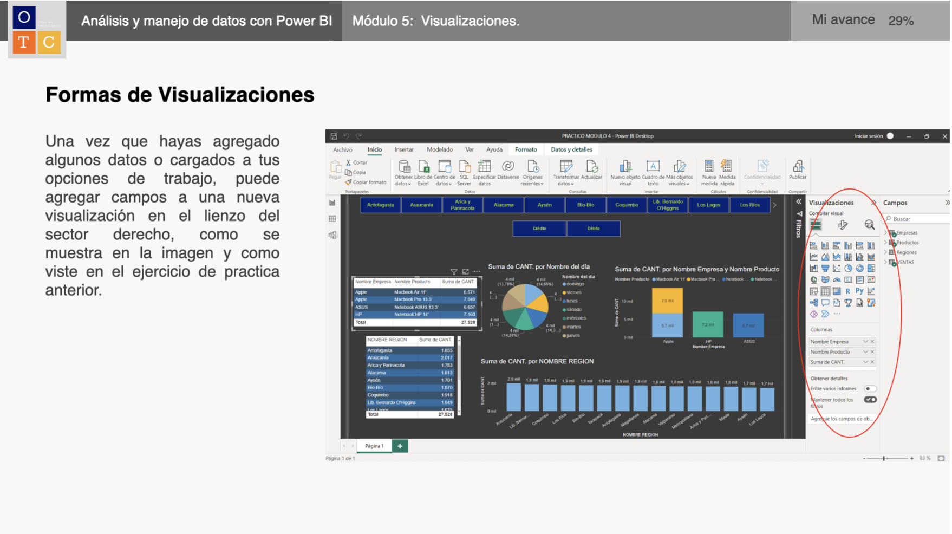Viewport: 952px width, 534px height.
Task: Collapse the Campos pane
Action: click(947, 203)
